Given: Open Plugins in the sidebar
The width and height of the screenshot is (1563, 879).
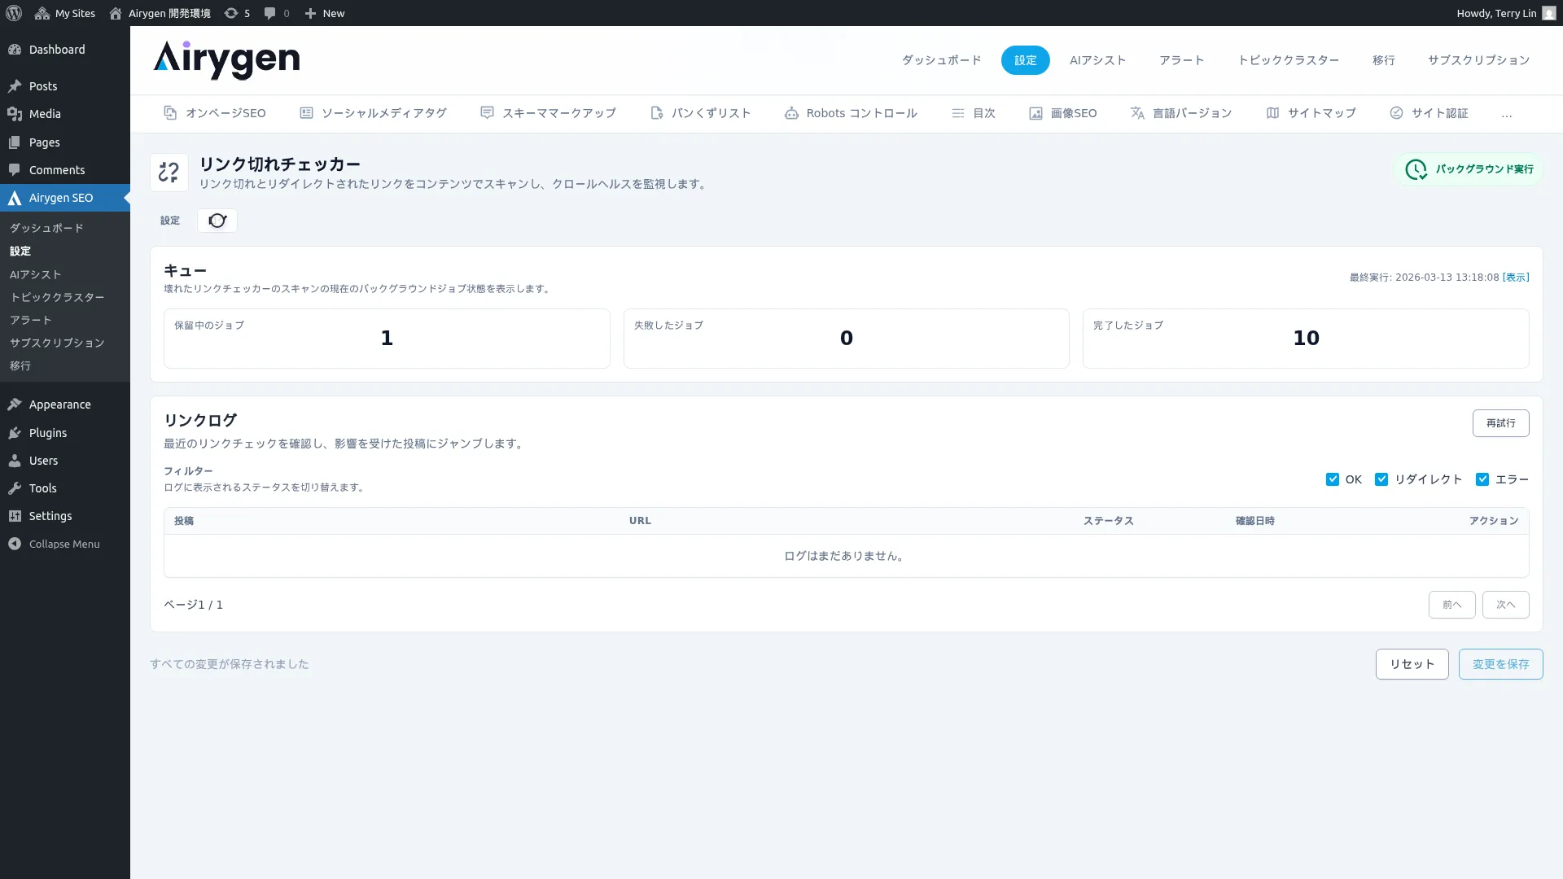Looking at the screenshot, I should coord(65,433).
